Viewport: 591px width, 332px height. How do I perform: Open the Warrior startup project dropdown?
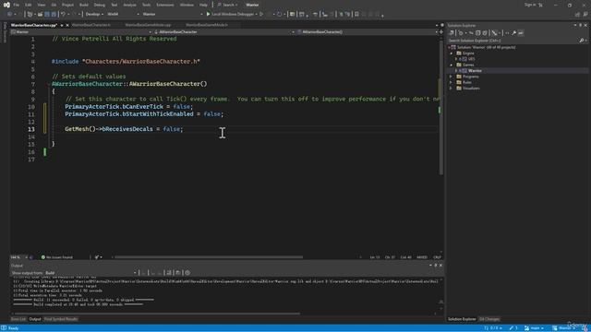pyautogui.click(x=173, y=14)
